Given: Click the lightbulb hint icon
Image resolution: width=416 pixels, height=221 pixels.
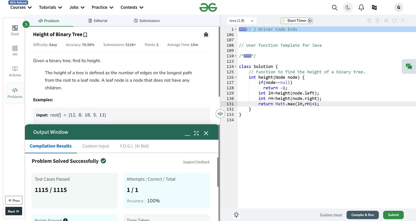Looking at the screenshot, I should pos(236,215).
